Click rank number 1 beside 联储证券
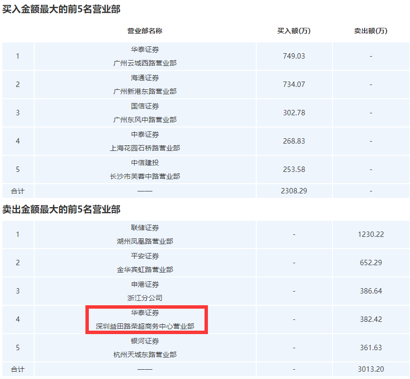The width and height of the screenshot is (410, 379). [18, 234]
